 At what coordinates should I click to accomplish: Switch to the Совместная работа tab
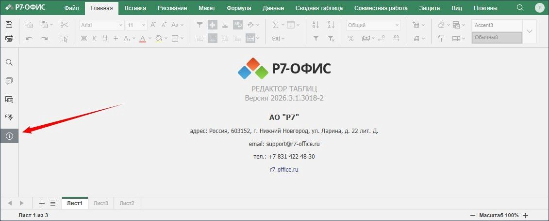pyautogui.click(x=381, y=8)
